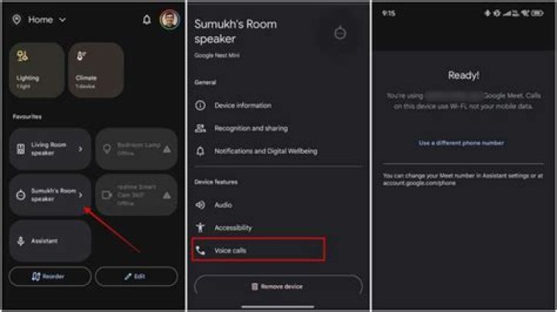Tap the location pin icon beside Home
Viewport: 557px width, 312px height.
16,19
